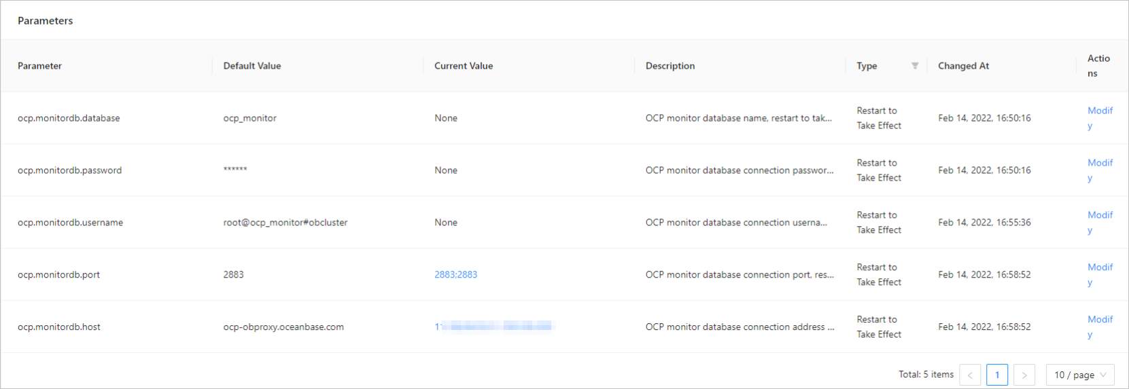The width and height of the screenshot is (1129, 389).
Task: Click the Changed At column header
Action: click(x=963, y=66)
